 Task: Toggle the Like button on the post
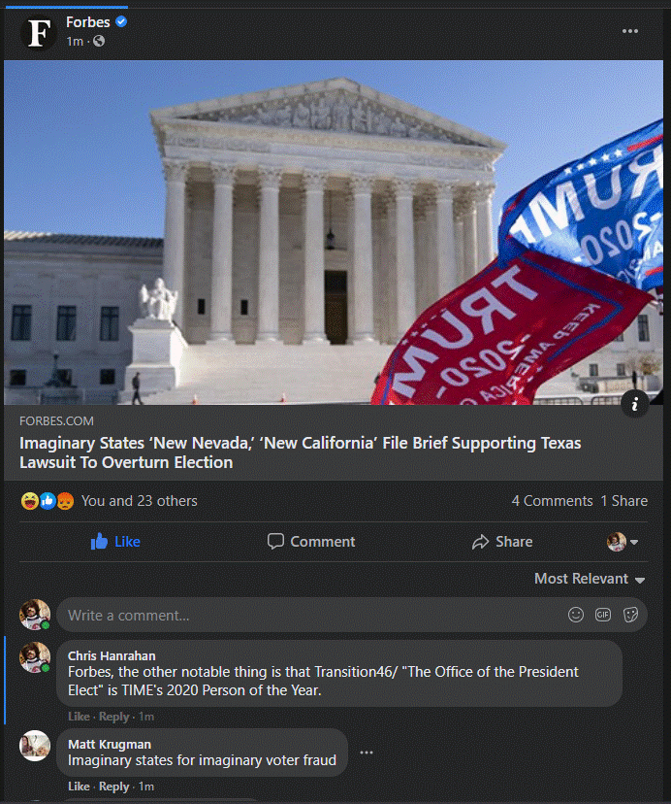tap(115, 542)
